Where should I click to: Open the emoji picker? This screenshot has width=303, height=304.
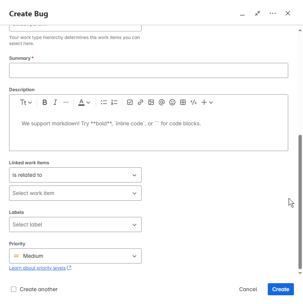point(172,102)
